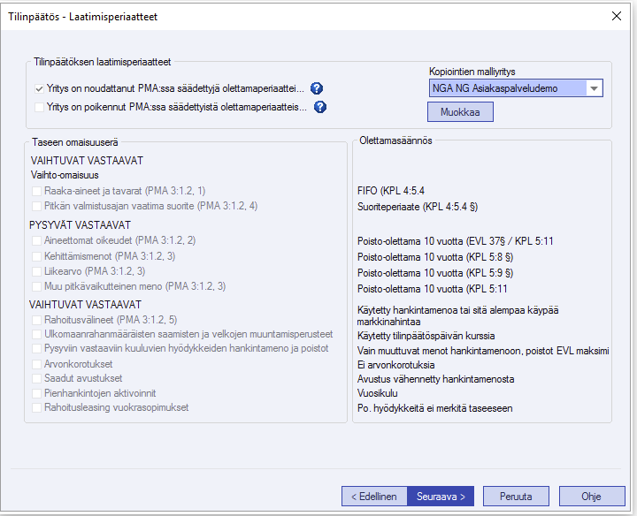Viewport: 637px width, 516px height.
Task: Toggle 'Rahoitusvälineet' checkbox
Action: [x=36, y=320]
